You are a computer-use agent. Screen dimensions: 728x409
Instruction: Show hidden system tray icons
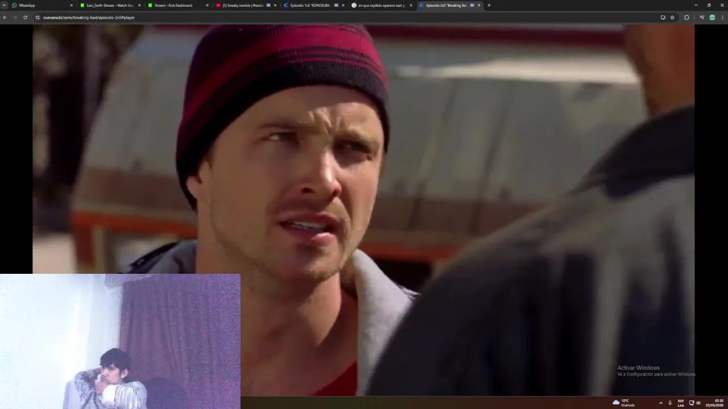pos(660,403)
